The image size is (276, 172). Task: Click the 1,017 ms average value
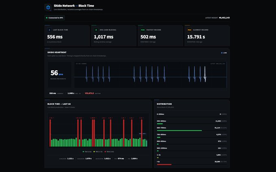(103, 37)
